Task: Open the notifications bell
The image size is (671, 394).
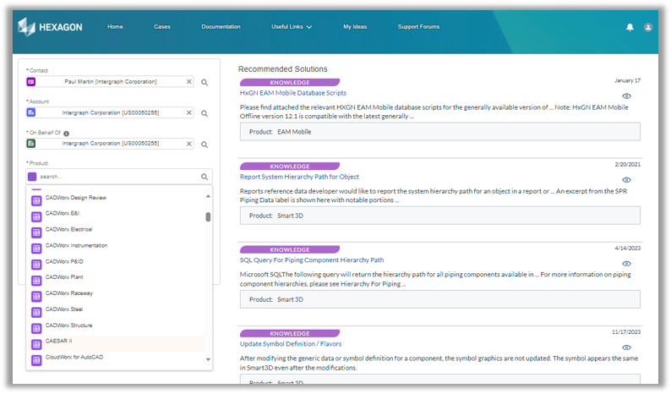Action: tap(630, 27)
